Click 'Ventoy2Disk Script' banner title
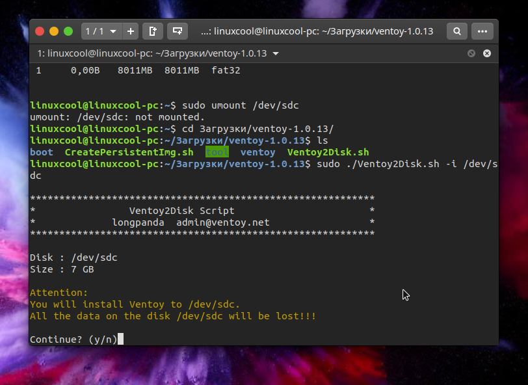This screenshot has height=385, width=528. coord(182,211)
